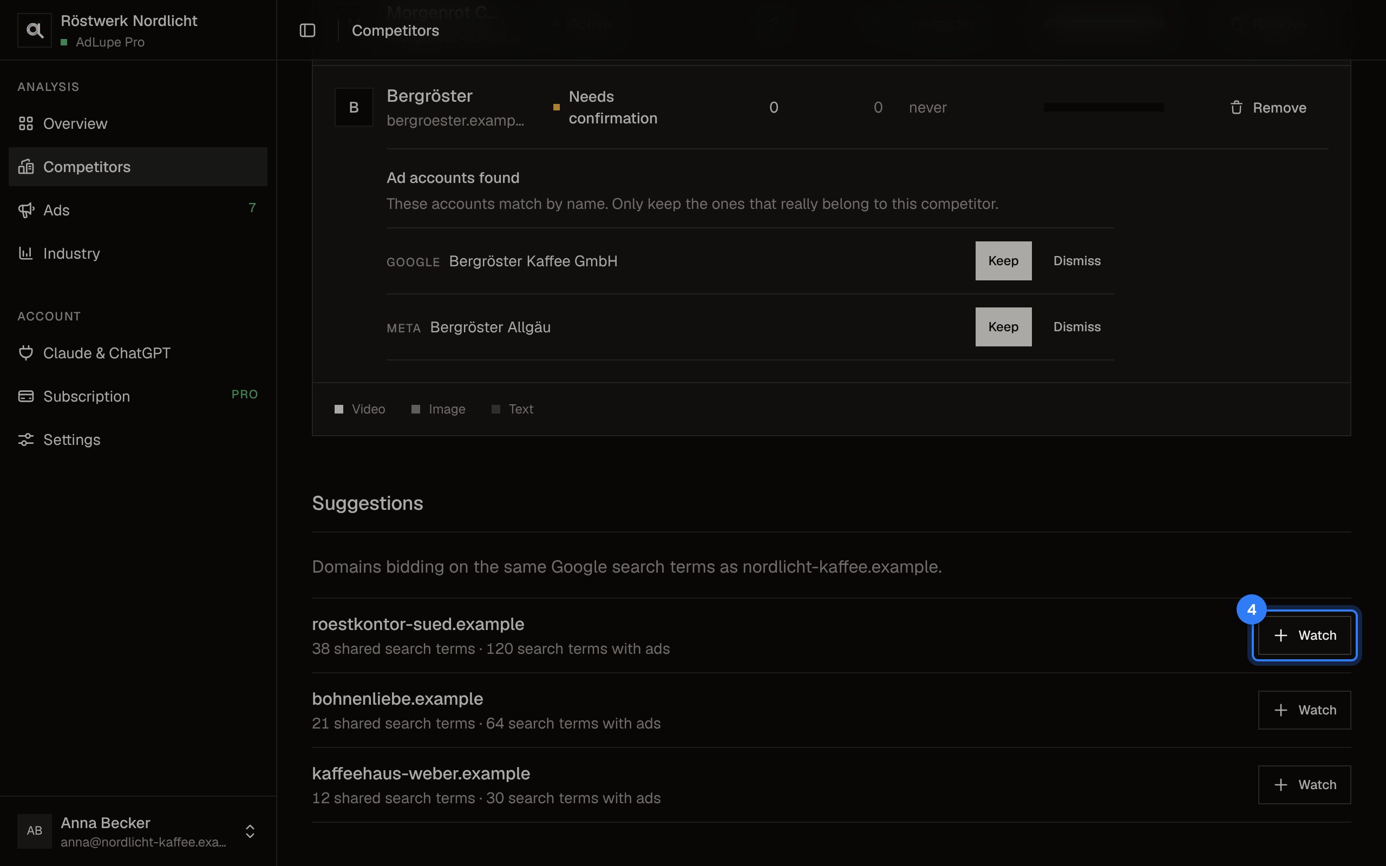This screenshot has width=1386, height=866.
Task: Click the Subscription card icon
Action: (26, 396)
